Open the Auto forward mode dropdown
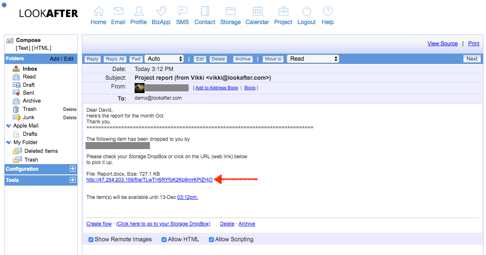This screenshot has height=255, width=486. (164, 59)
